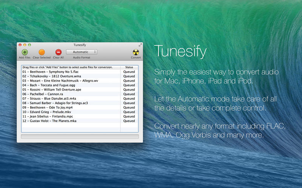Select row 02 Tchaikovsky 1812 Overture.wma
The width and height of the screenshot is (302, 188).
pyautogui.click(x=80, y=76)
